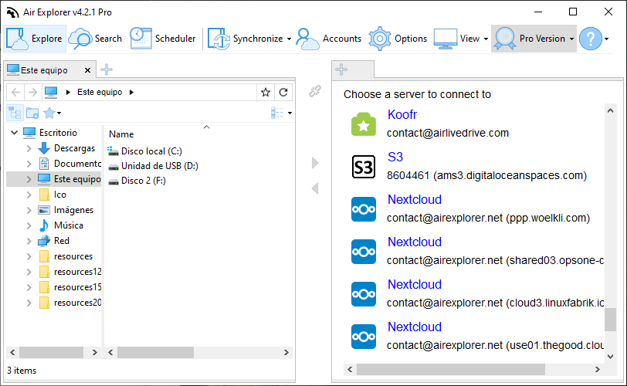Click the Pro Version button
This screenshot has height=386, width=627.
(530, 39)
